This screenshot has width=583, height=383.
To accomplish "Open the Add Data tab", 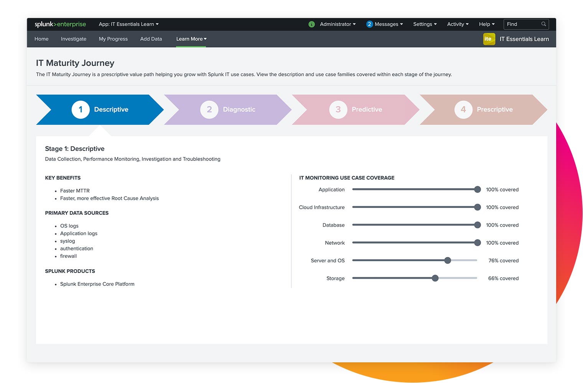I will click(x=151, y=39).
